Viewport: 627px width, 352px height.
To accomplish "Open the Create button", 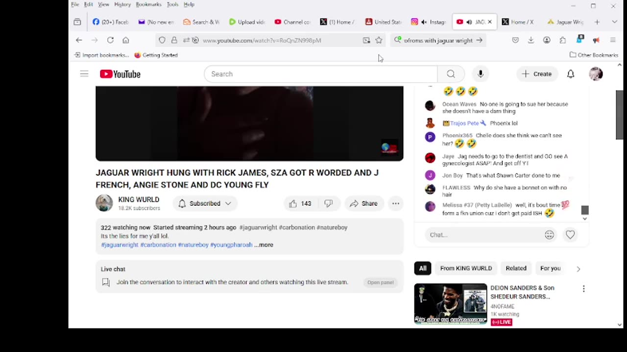I will 537,74.
